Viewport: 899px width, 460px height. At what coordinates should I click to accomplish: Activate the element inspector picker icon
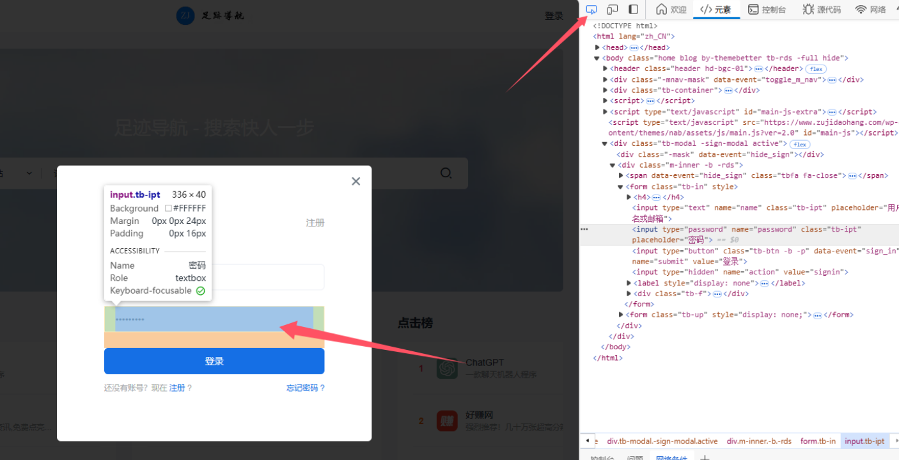click(591, 10)
